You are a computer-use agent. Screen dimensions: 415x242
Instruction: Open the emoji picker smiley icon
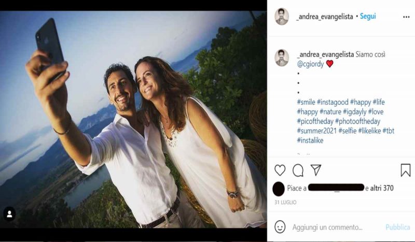point(280,227)
